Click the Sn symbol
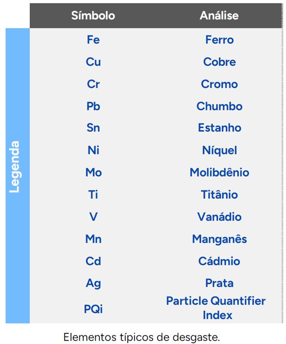This screenshot has width=286, height=344. (93, 128)
